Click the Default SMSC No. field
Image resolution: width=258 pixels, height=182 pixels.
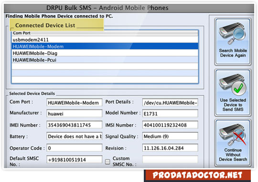click(74, 160)
